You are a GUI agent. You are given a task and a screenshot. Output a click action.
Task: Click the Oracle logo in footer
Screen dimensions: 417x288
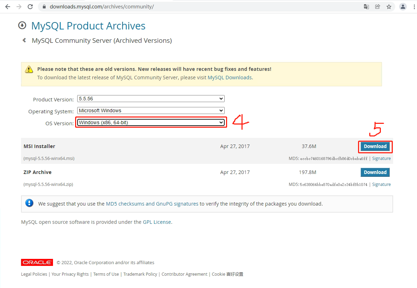37,262
